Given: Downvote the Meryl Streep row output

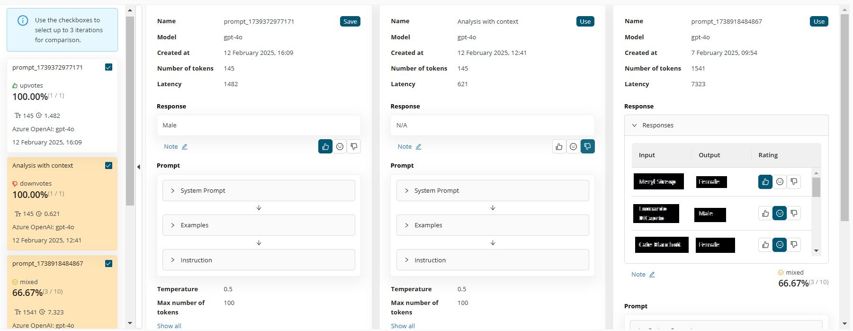Looking at the screenshot, I should coord(794,181).
